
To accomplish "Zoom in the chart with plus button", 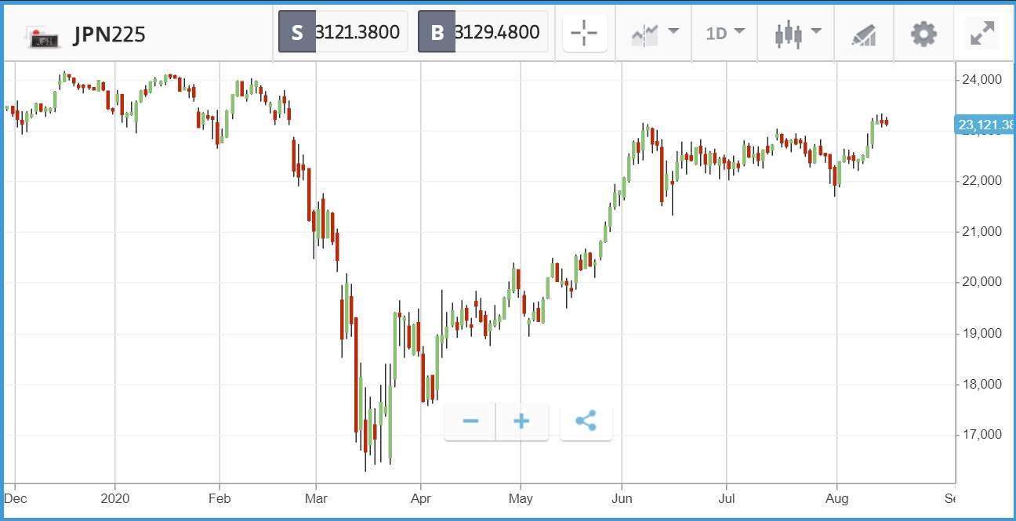I will pos(521,422).
